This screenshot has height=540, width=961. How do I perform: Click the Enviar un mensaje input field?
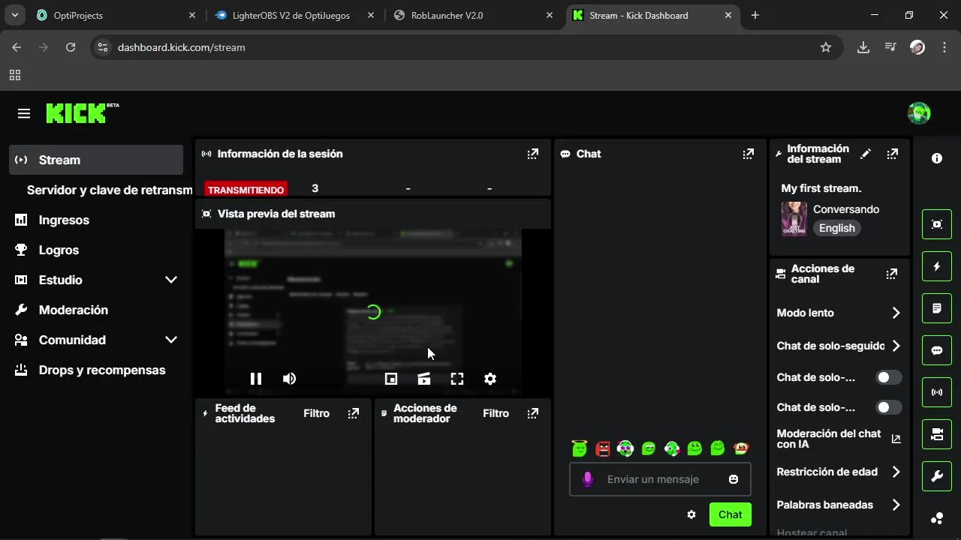point(660,479)
